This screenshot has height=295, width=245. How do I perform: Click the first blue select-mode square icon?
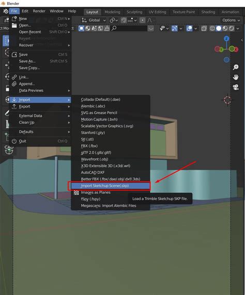[81, 28]
